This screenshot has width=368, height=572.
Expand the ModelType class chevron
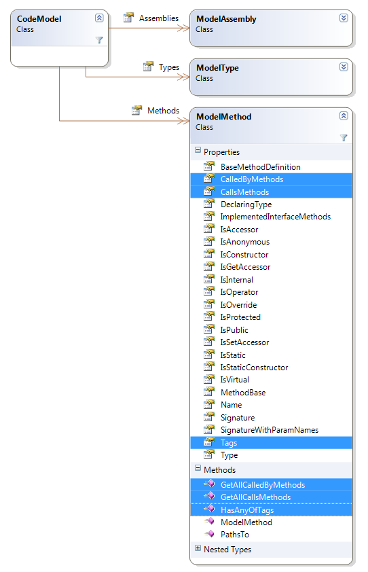(344, 67)
